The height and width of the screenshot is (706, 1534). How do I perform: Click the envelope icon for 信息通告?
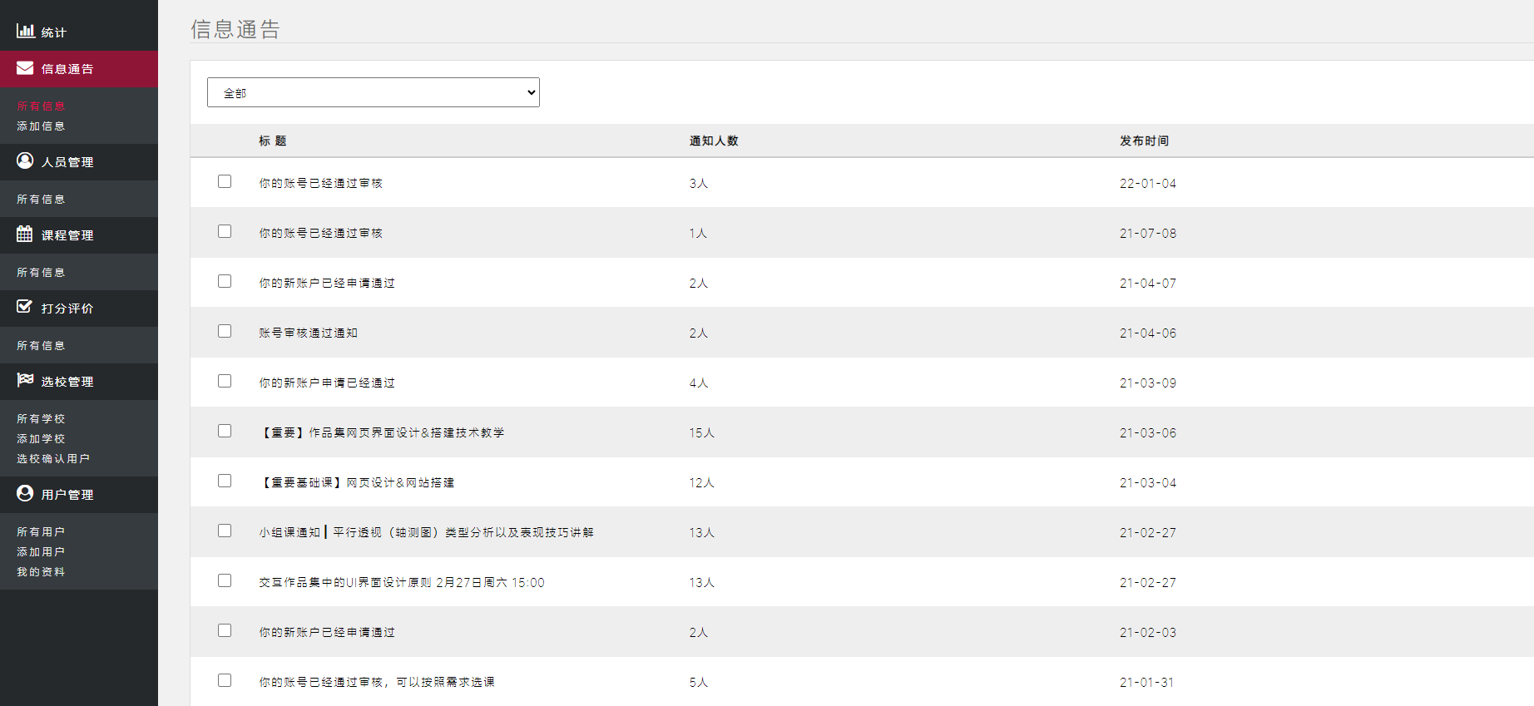click(25, 67)
